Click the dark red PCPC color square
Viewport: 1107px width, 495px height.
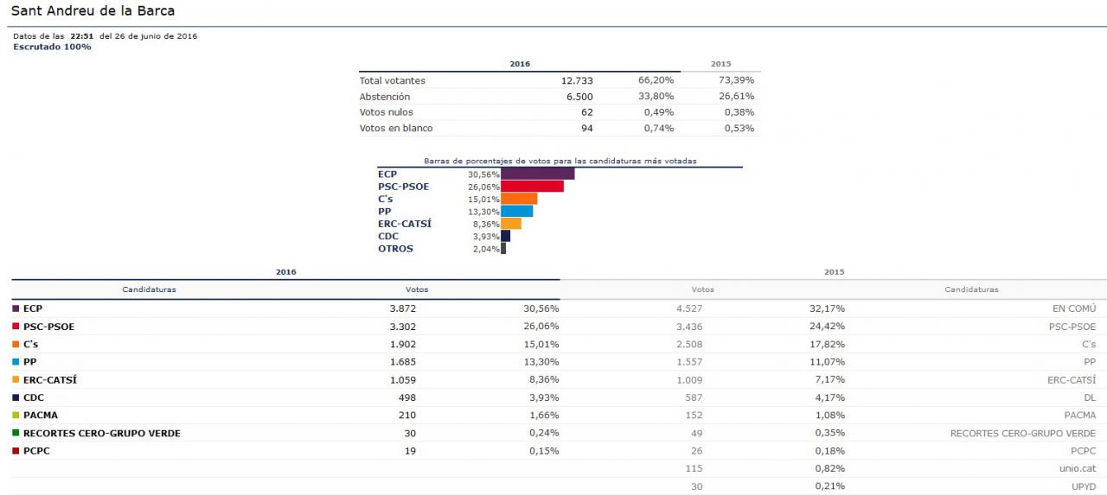(16, 450)
